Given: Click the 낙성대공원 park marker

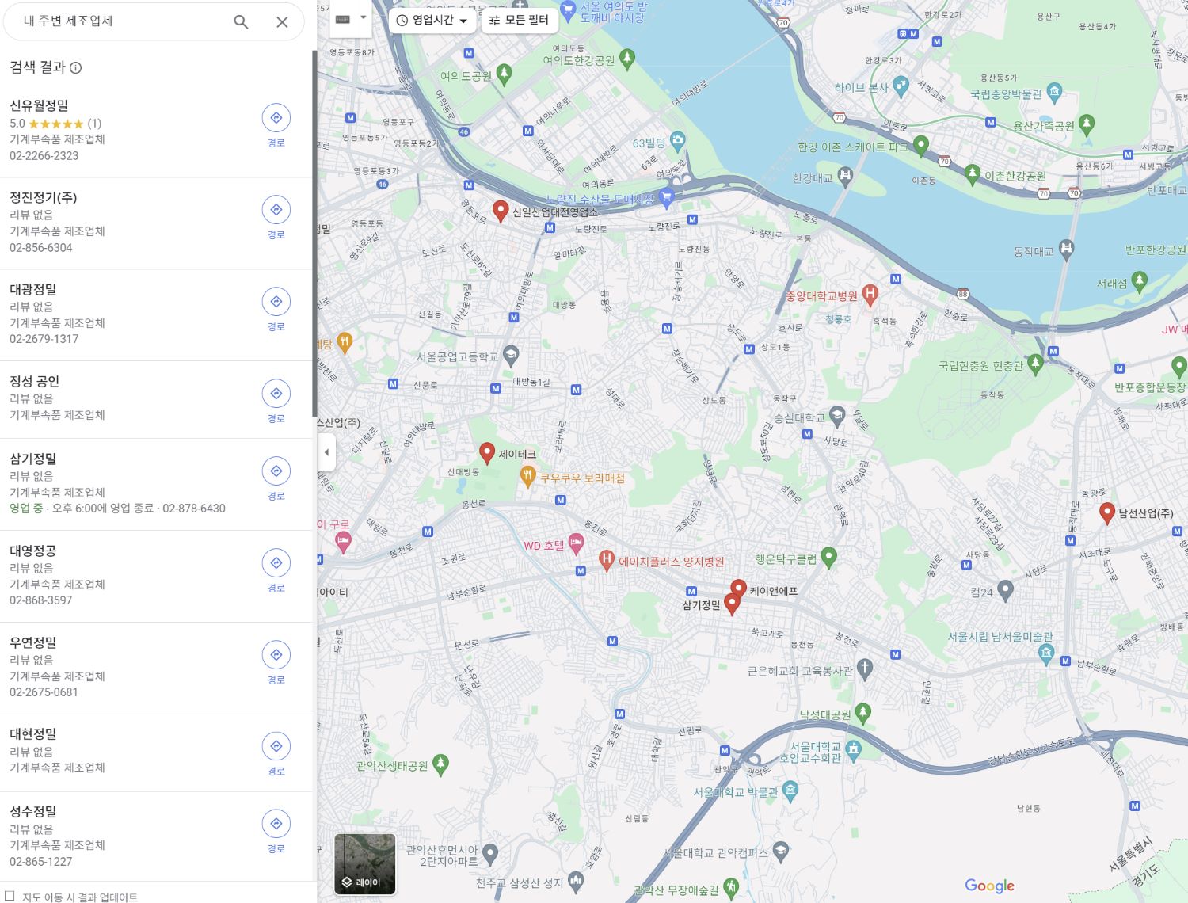Looking at the screenshot, I should (x=863, y=714).
